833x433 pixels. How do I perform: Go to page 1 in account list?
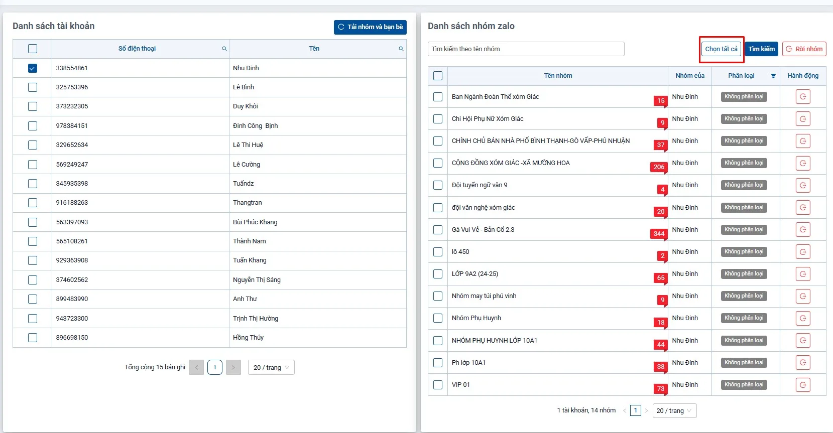[x=215, y=367]
